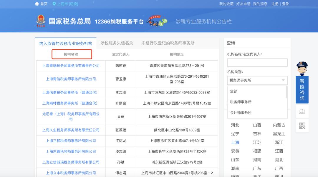Click 登录 link
Image resolution: width=318 pixels, height=177 pixels.
[285, 4]
